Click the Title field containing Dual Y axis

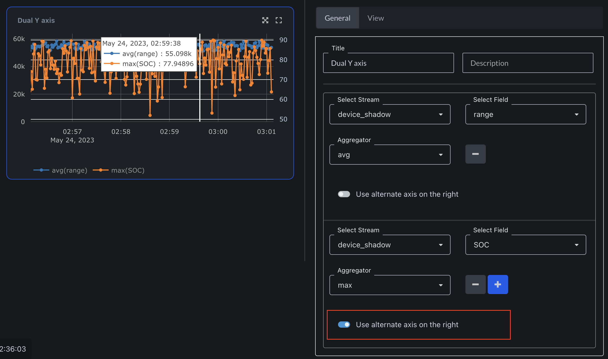388,63
